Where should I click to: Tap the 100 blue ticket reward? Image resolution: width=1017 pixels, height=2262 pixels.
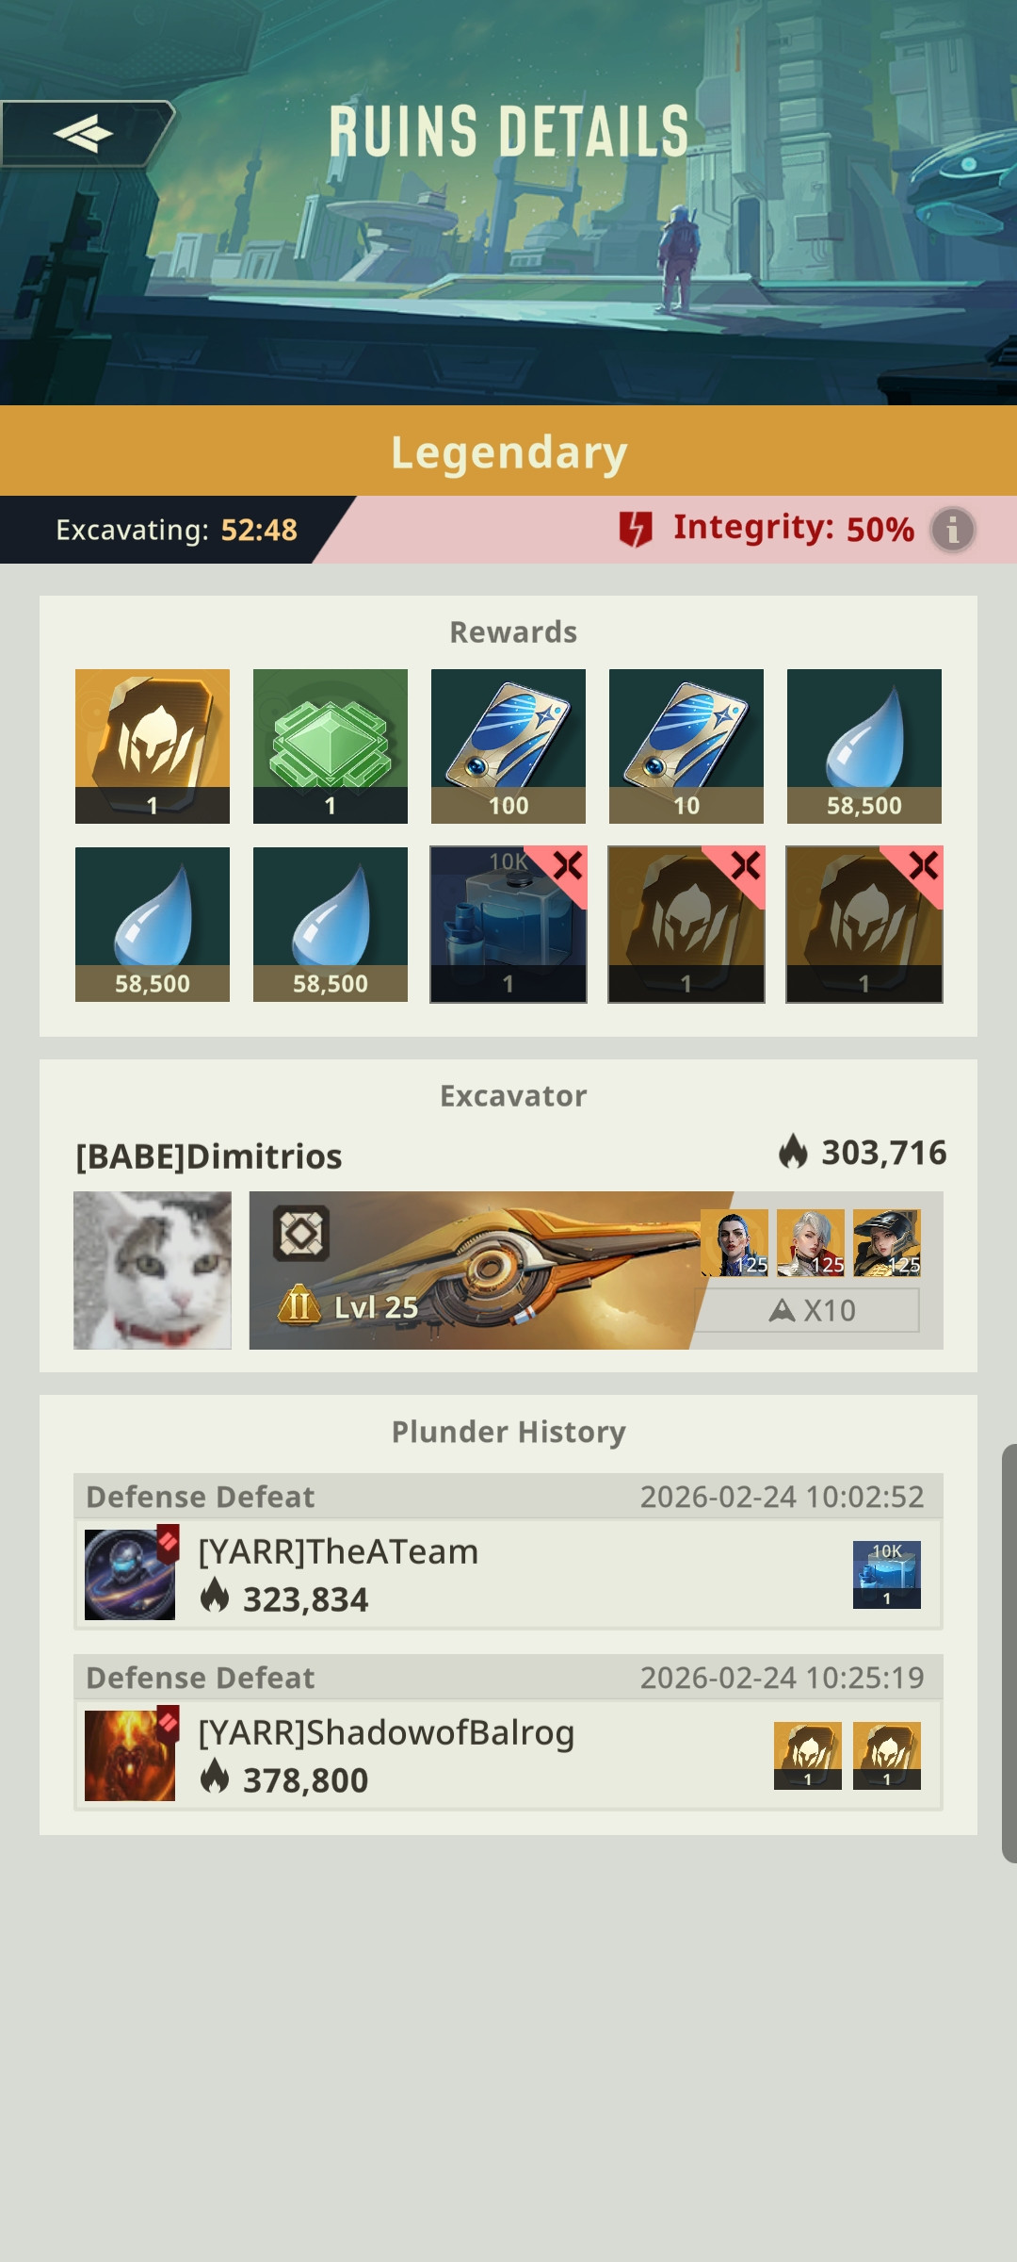(508, 746)
